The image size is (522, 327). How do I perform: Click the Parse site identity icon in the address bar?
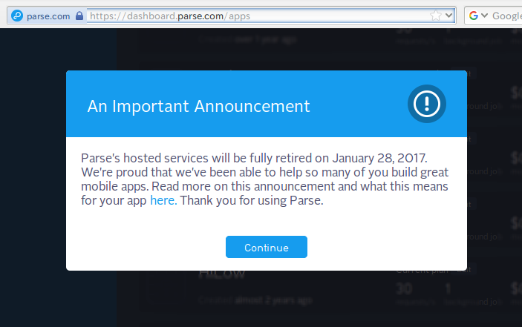click(x=17, y=16)
